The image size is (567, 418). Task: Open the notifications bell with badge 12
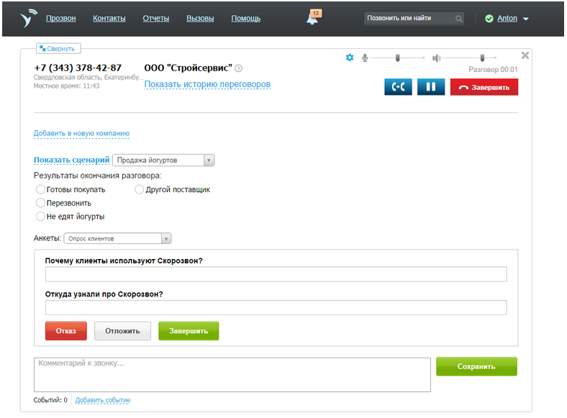pos(313,17)
